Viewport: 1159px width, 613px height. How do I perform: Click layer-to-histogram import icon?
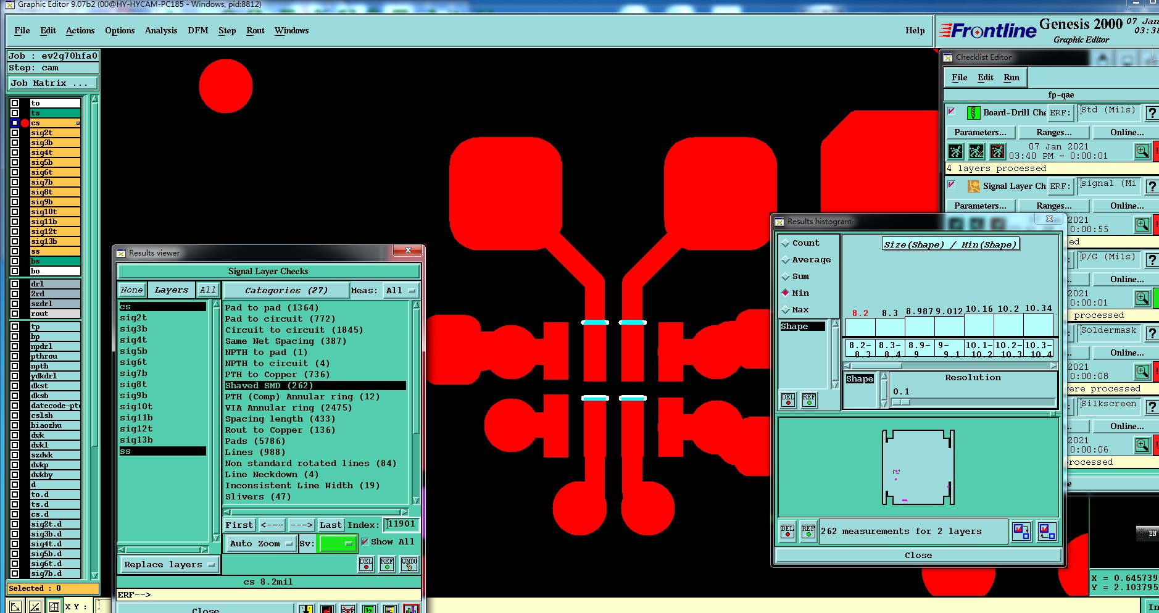(1047, 531)
